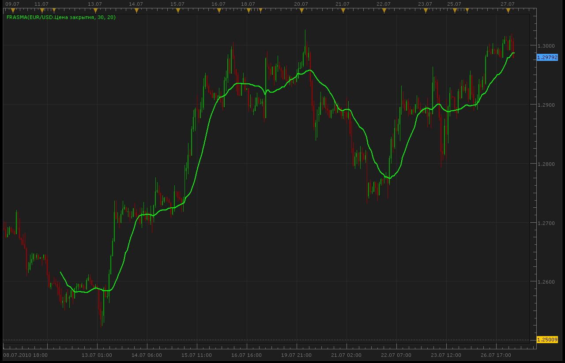Click the orange triangle marker under 23.07

pyautogui.click(x=426, y=10)
